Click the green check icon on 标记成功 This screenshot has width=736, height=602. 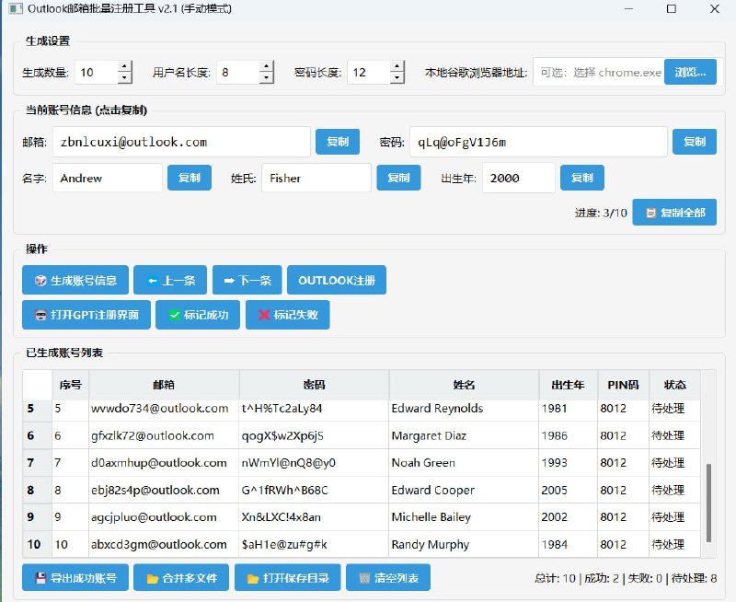pos(175,315)
